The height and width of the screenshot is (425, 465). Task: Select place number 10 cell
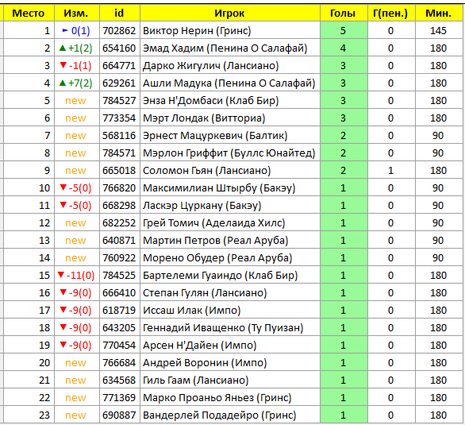click(29, 187)
